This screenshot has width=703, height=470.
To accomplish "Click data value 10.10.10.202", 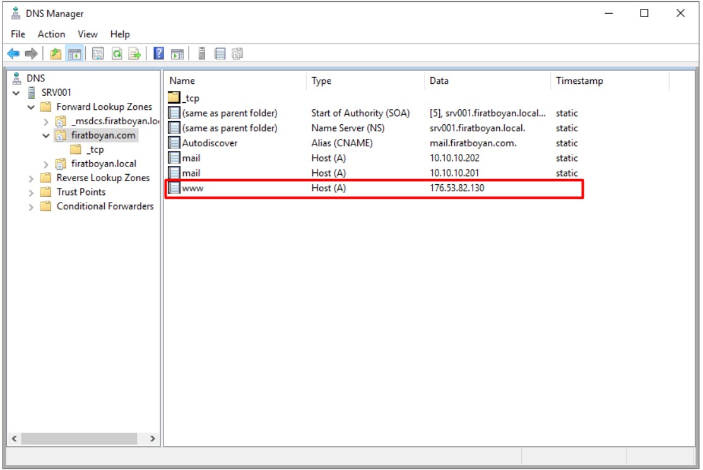I will (x=454, y=158).
